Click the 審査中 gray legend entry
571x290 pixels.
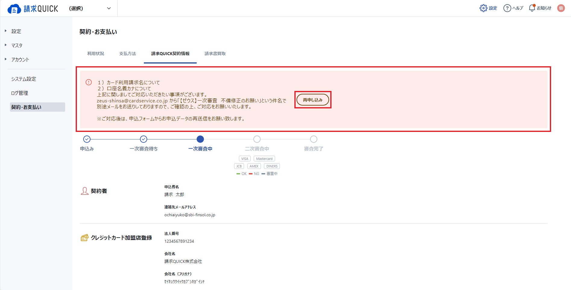tap(269, 174)
